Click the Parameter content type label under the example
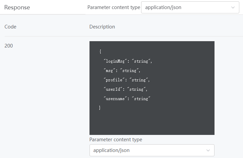The width and height of the screenshot is (243, 158). tap(116, 140)
